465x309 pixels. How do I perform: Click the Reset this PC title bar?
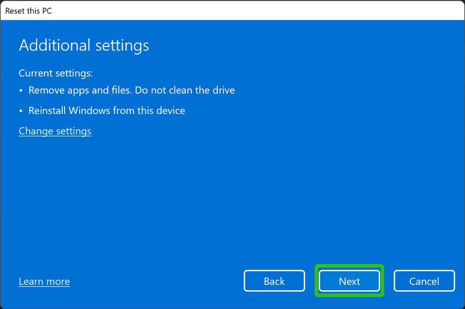click(28, 11)
